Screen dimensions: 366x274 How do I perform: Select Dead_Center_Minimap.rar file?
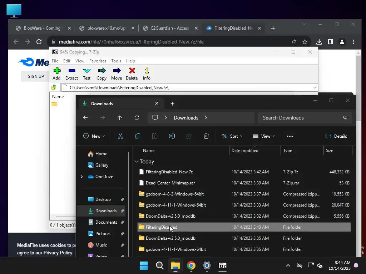244,183
